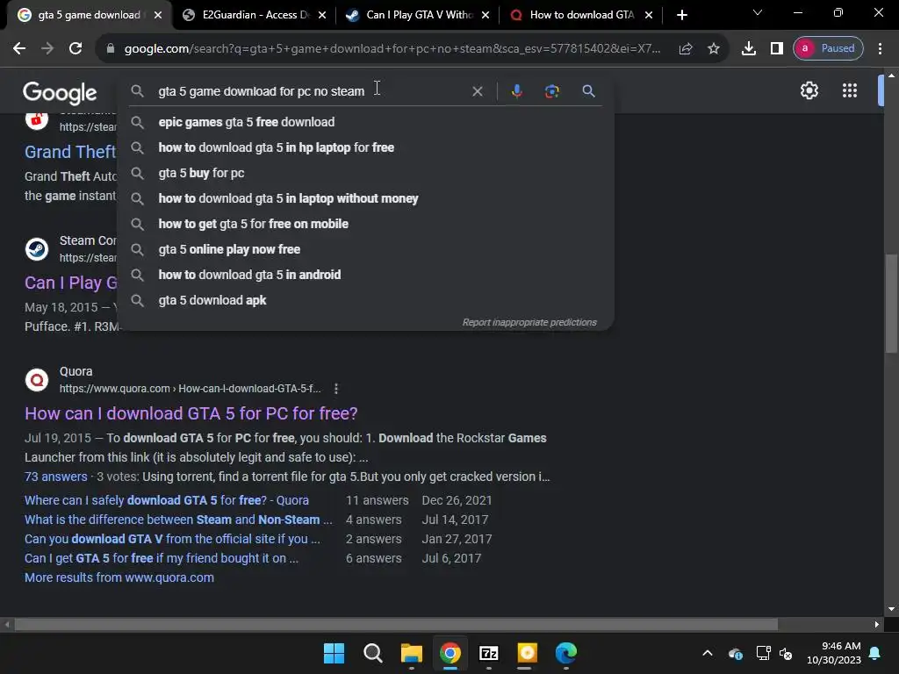Open Where can I safely download GTA 5

pyautogui.click(x=166, y=500)
